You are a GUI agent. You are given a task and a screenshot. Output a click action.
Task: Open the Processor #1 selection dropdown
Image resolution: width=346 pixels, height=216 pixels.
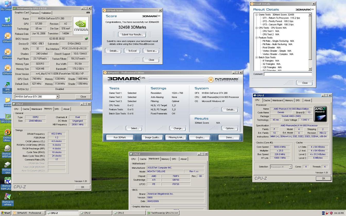(290, 167)
